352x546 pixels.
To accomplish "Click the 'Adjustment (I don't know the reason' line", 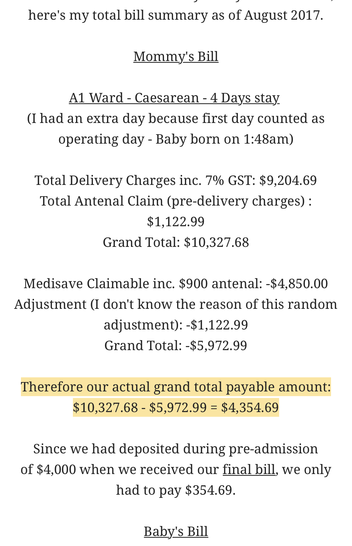I will (176, 304).
